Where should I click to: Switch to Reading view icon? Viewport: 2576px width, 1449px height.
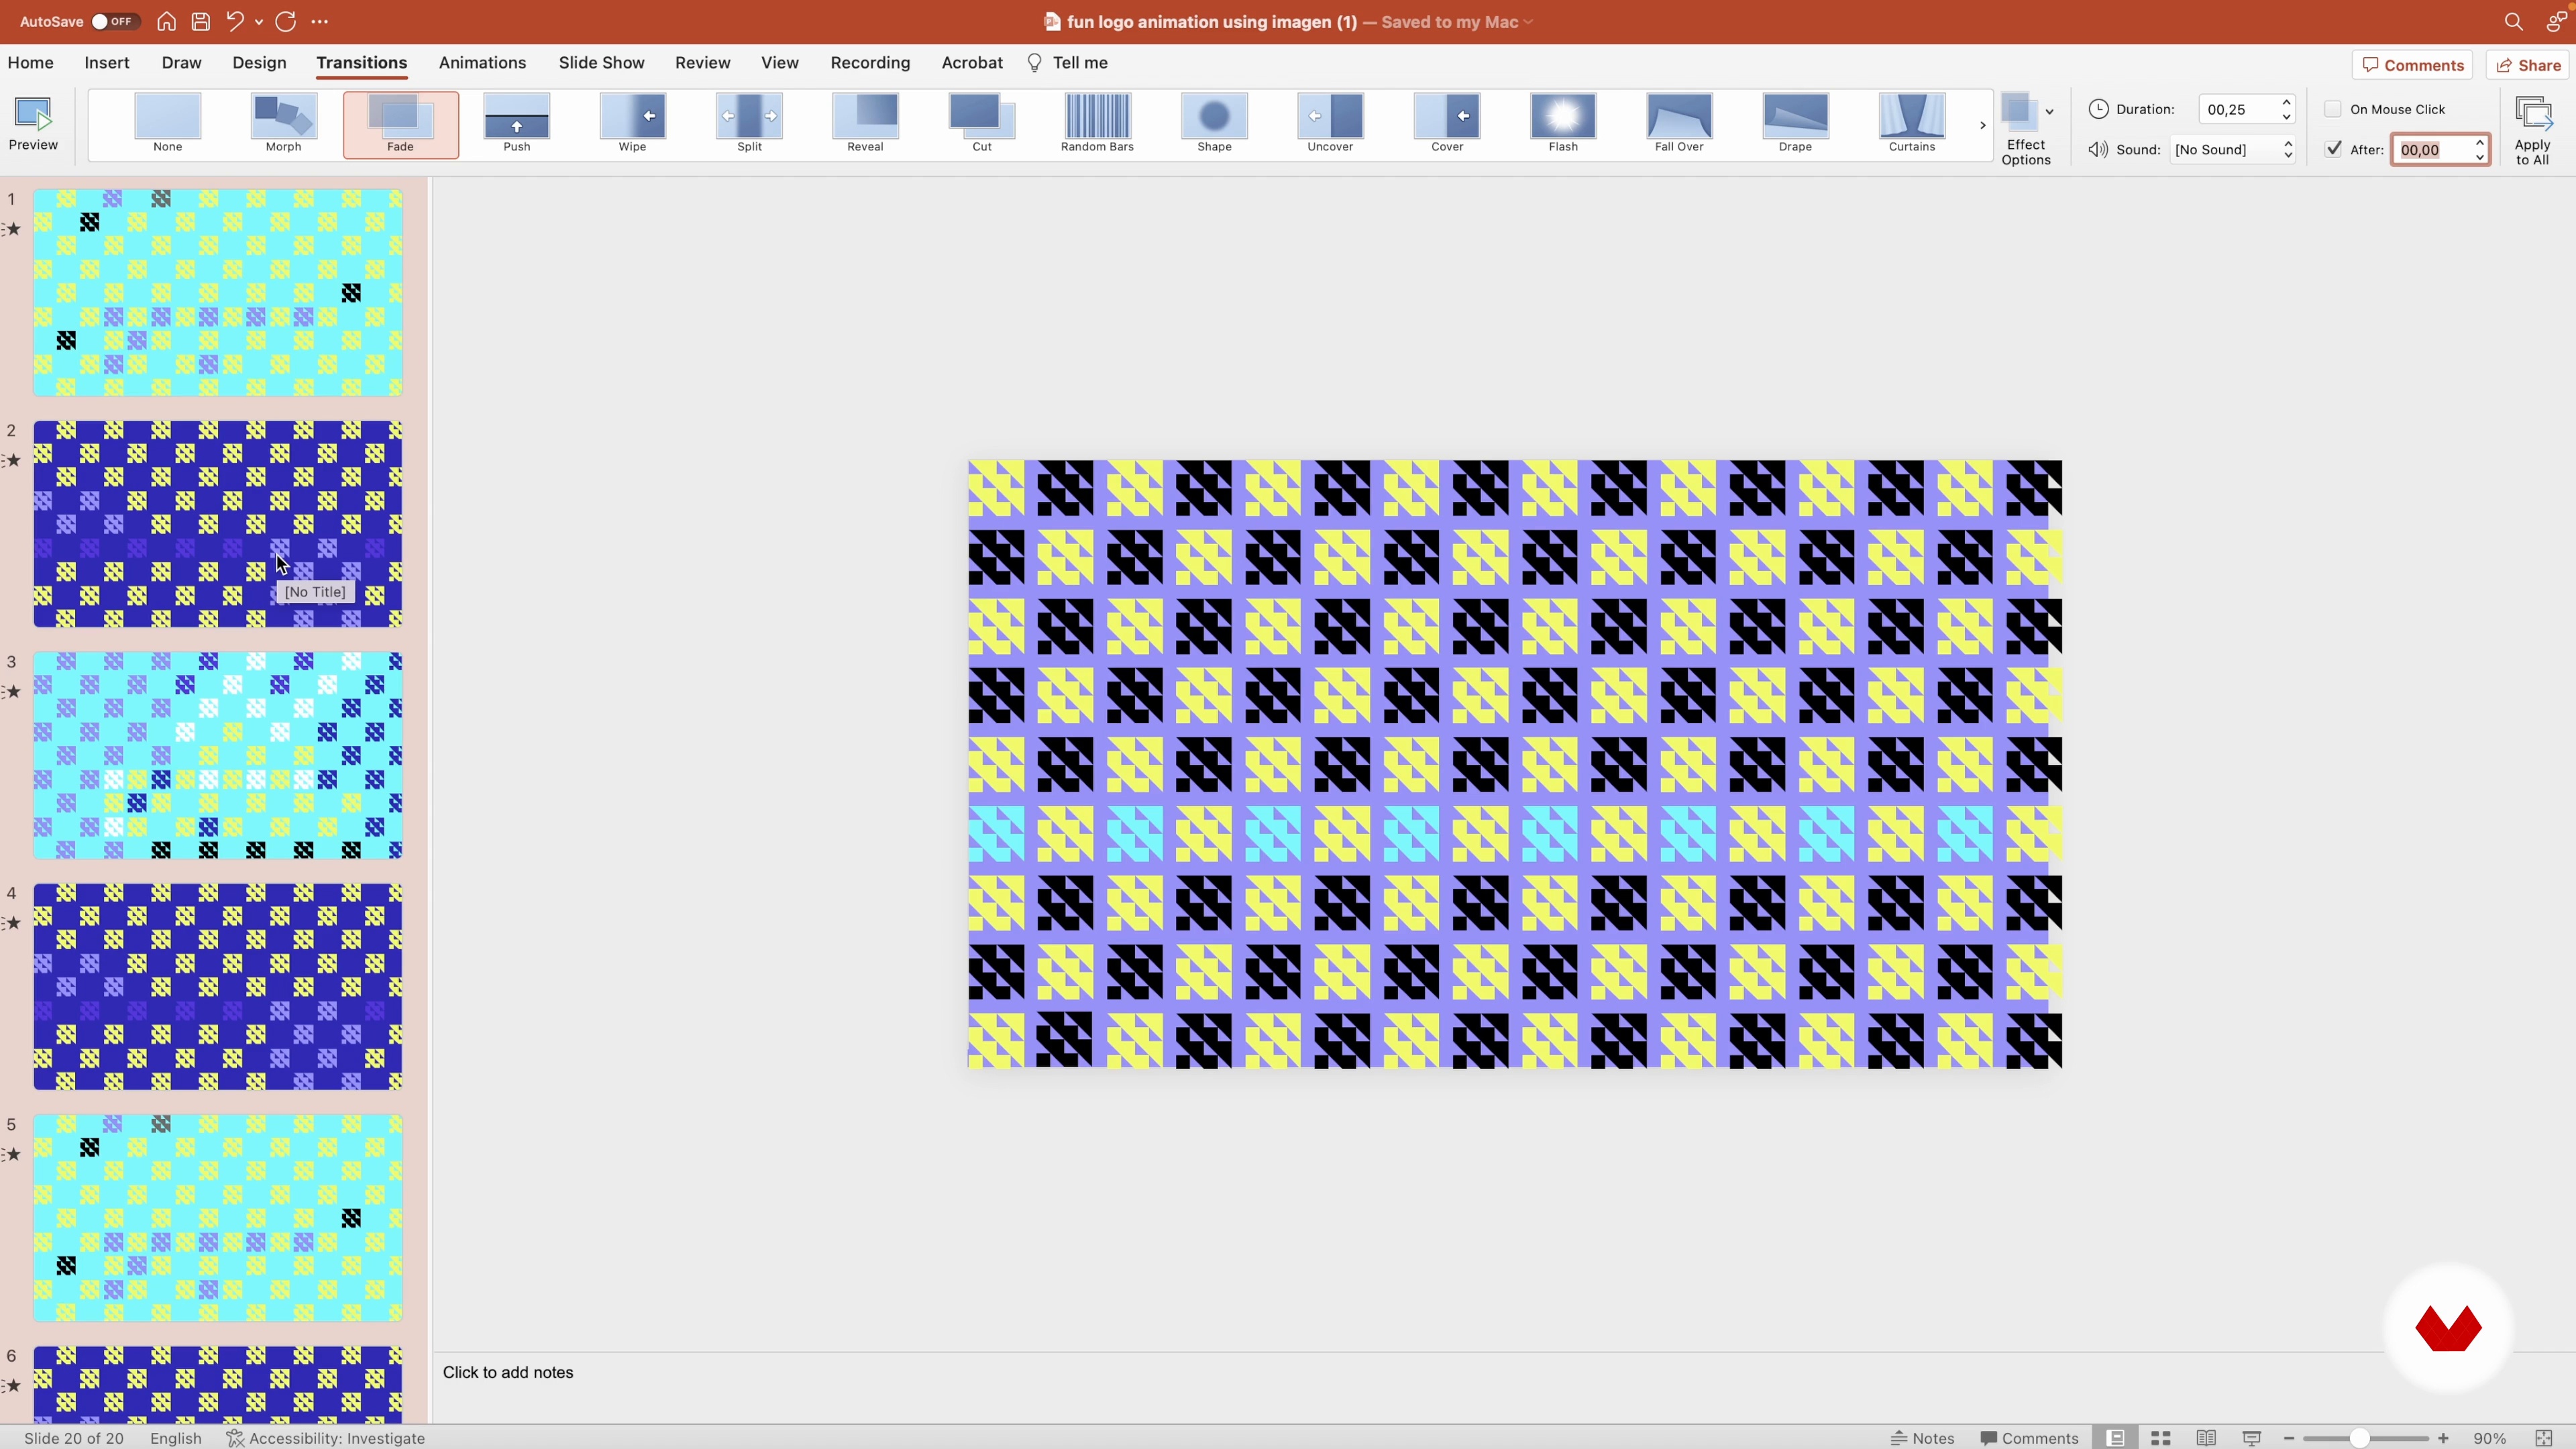pos(2206,1438)
